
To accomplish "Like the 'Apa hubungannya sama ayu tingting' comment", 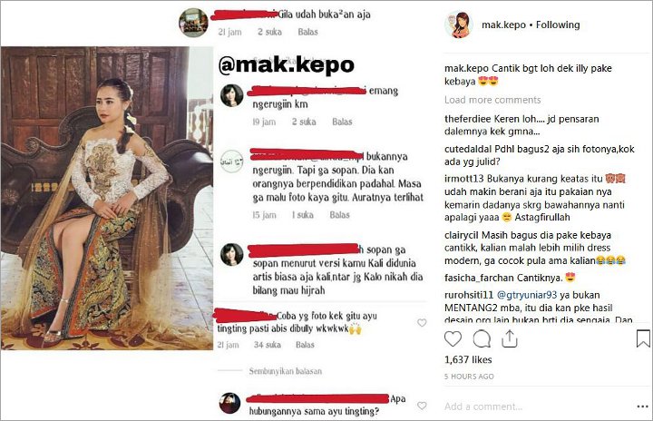I will 422,406.
